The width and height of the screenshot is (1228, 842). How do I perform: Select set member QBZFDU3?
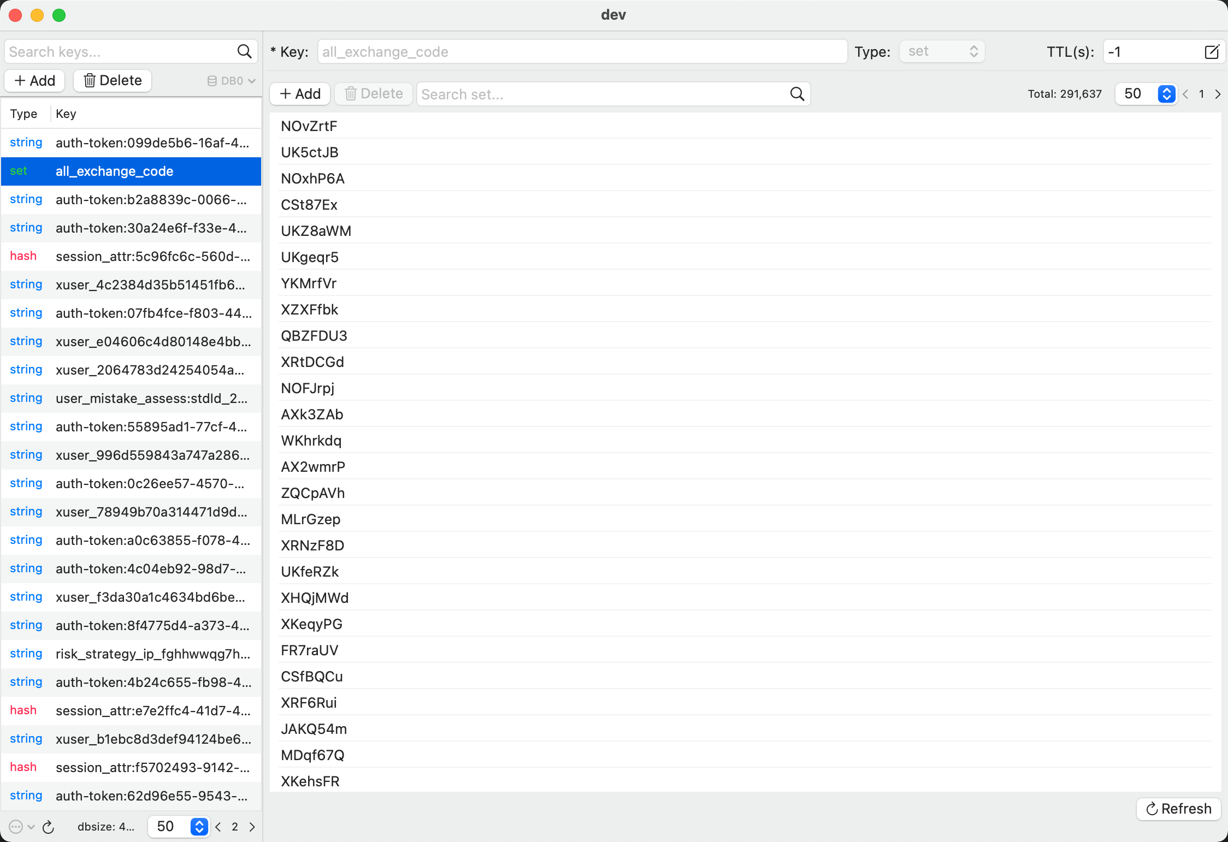click(x=314, y=336)
